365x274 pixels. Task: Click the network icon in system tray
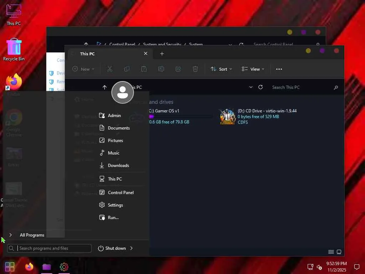click(310, 267)
